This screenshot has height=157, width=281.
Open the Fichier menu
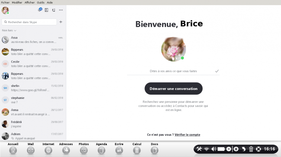(5, 3)
